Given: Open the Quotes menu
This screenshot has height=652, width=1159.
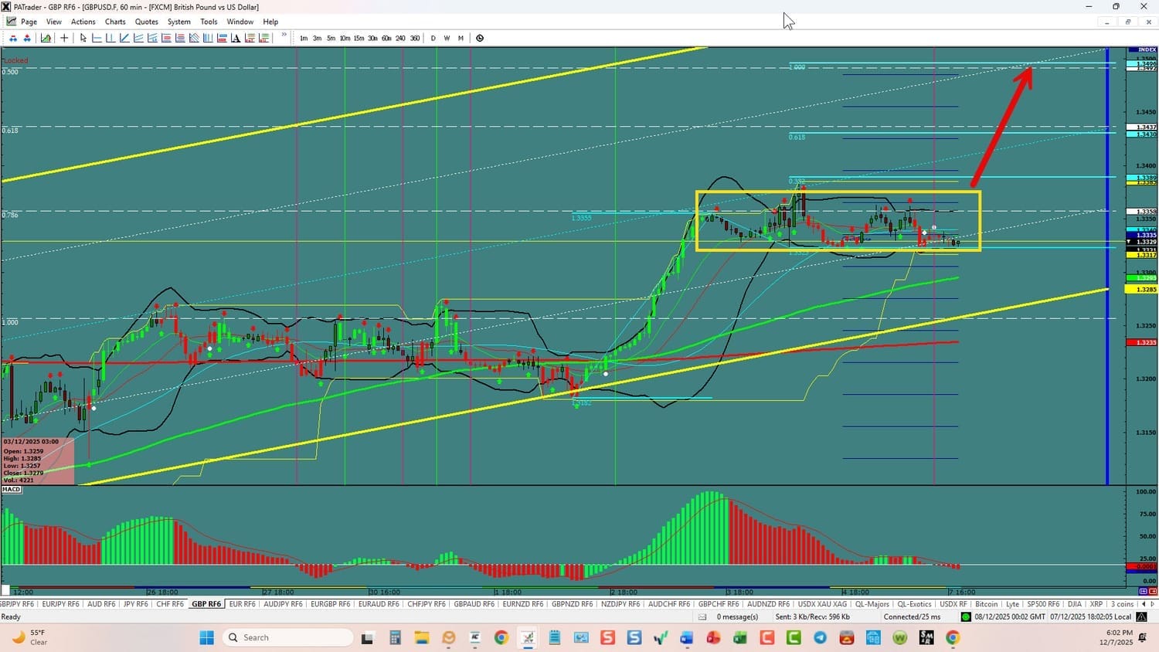Looking at the screenshot, I should (147, 22).
